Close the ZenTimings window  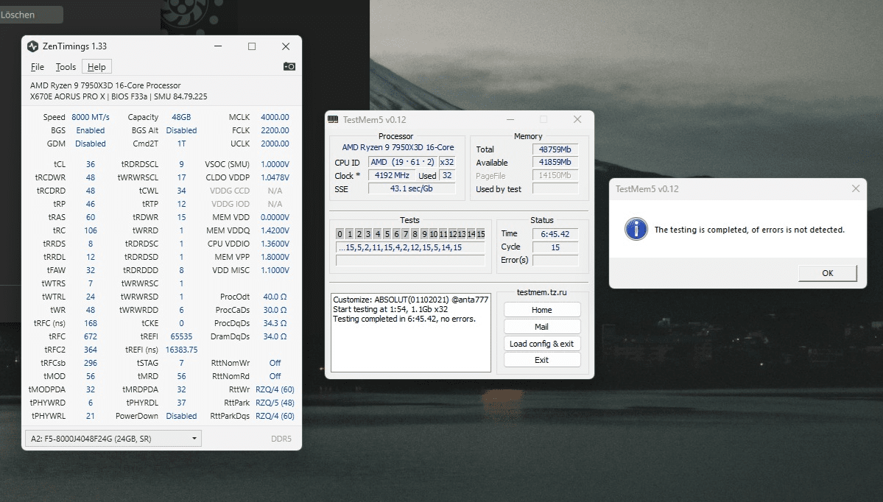(286, 46)
